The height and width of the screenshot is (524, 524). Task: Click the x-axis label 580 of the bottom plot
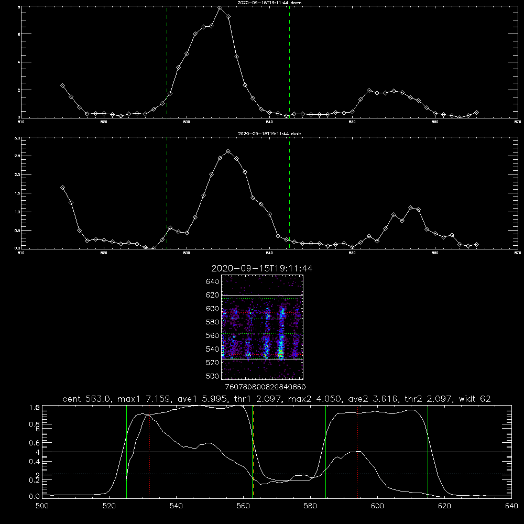coord(310,506)
